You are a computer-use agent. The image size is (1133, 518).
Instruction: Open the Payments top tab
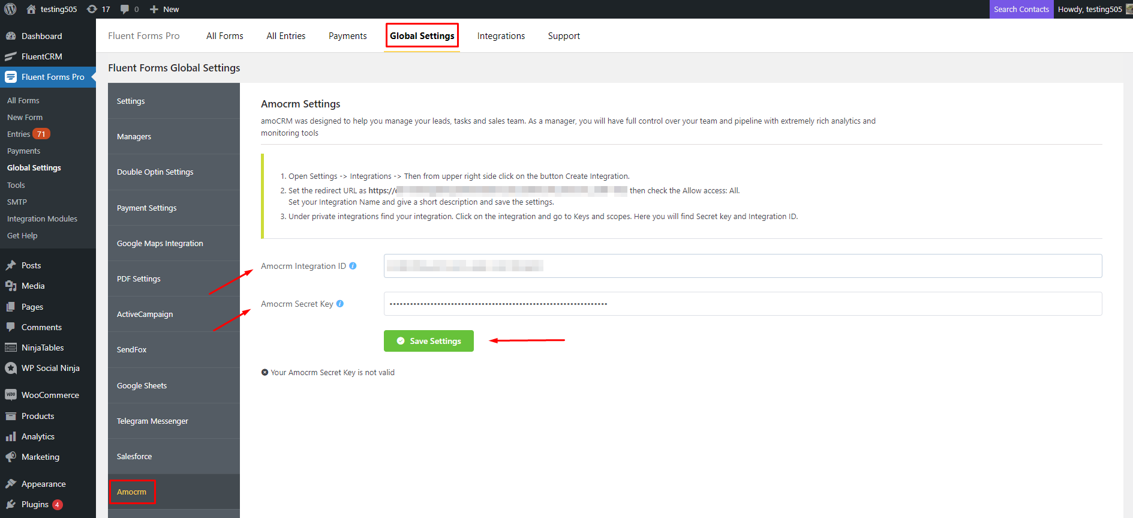[x=348, y=36]
